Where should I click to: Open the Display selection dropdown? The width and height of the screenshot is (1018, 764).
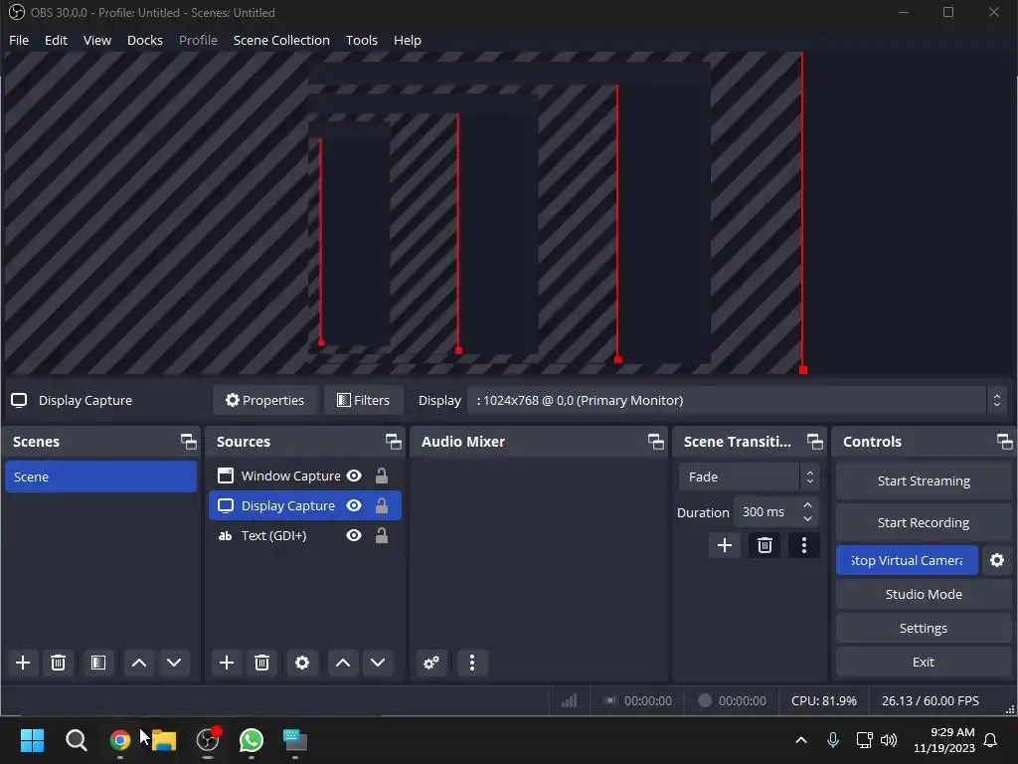tap(739, 400)
